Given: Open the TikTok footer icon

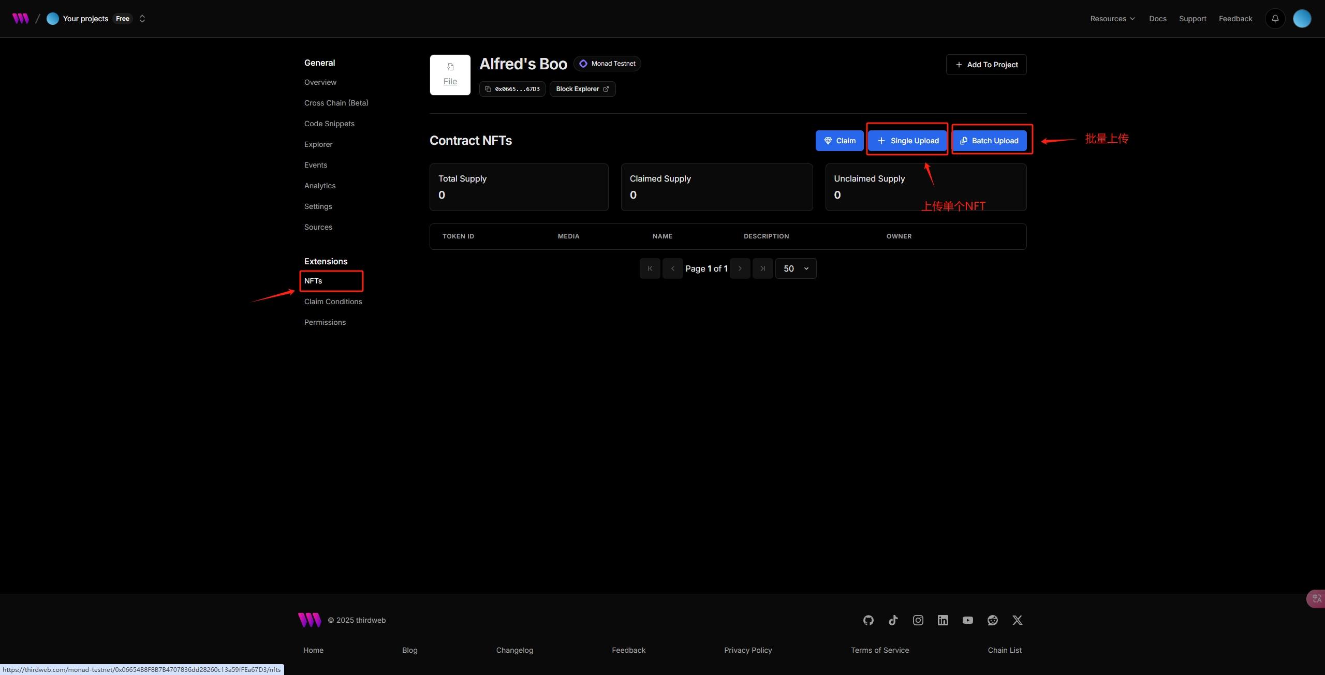Looking at the screenshot, I should tap(893, 620).
